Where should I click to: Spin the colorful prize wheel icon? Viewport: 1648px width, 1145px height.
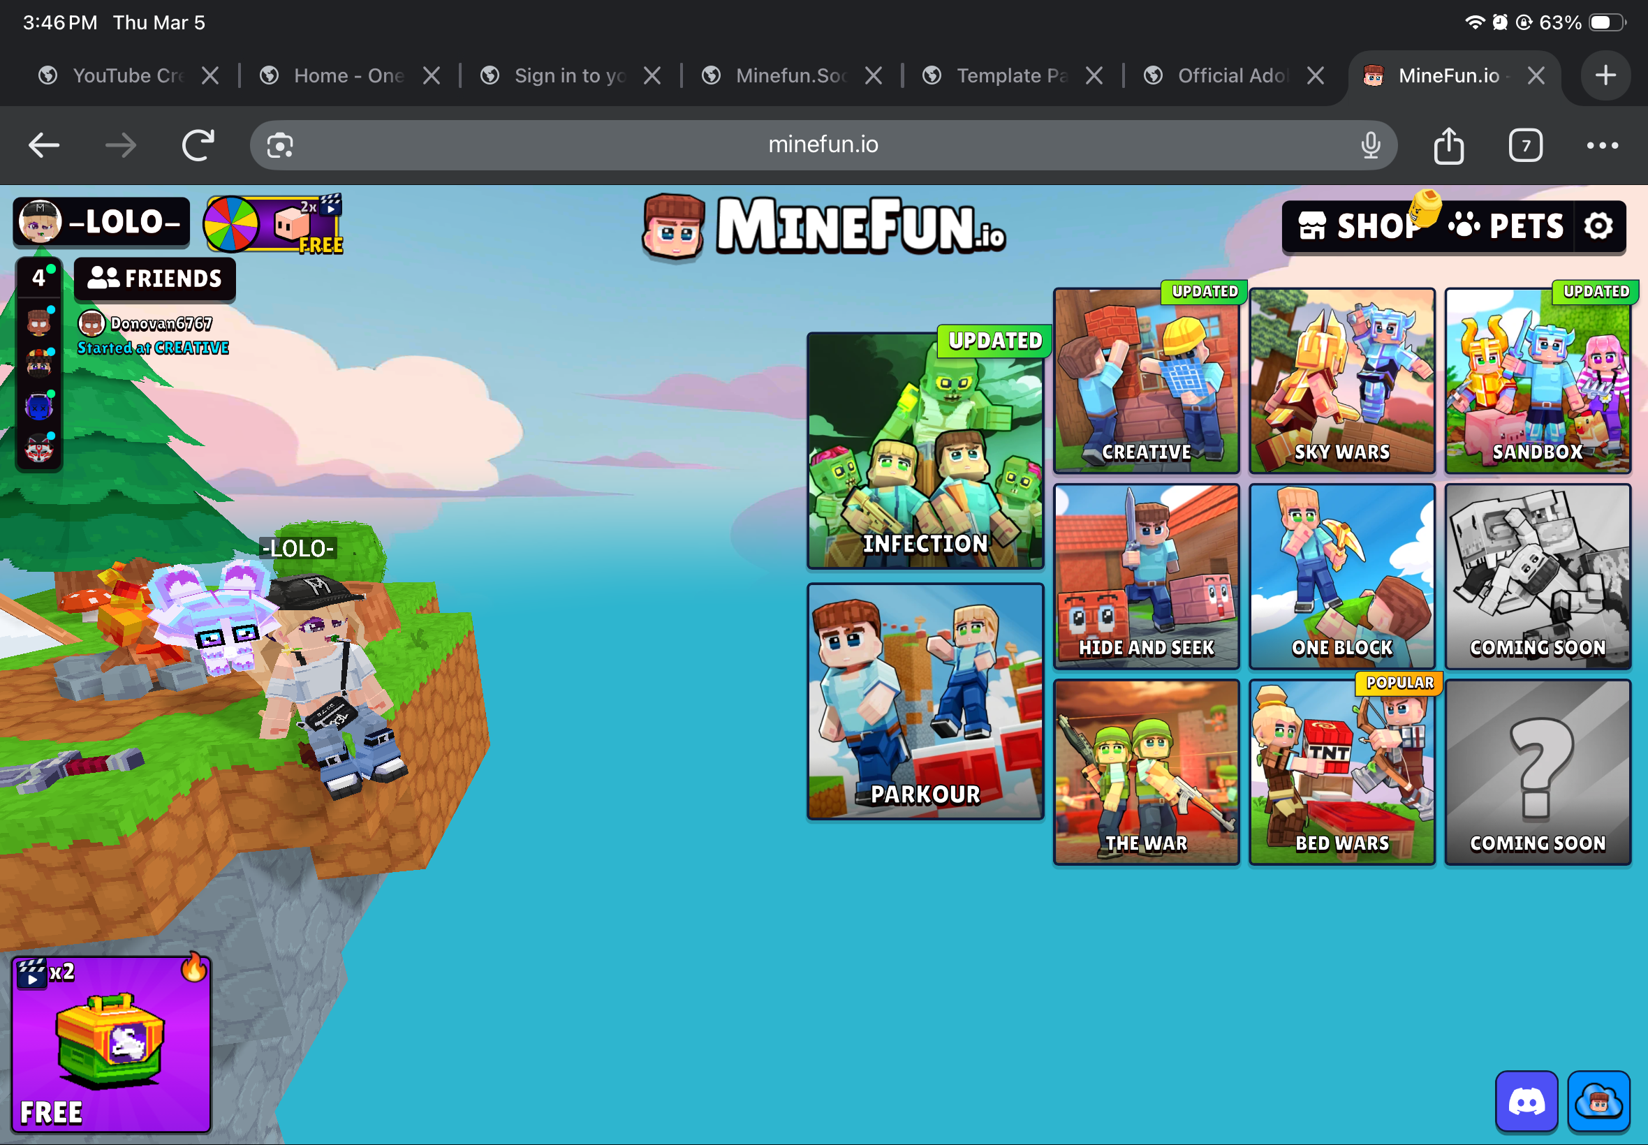pos(231,224)
